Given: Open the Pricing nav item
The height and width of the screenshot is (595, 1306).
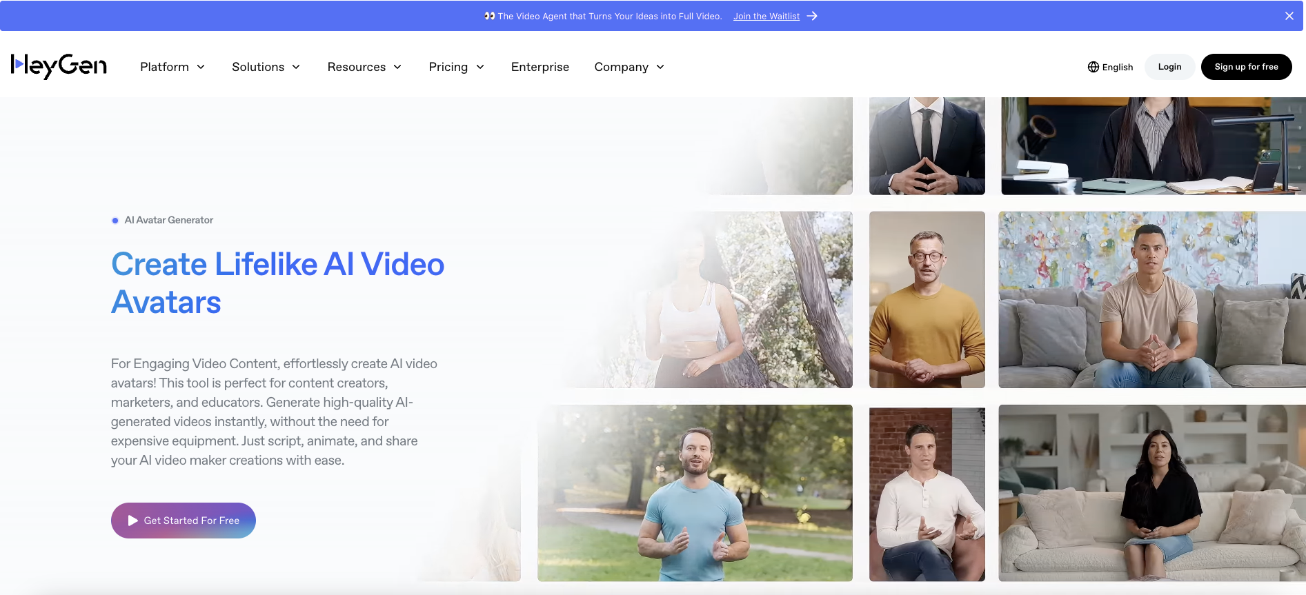Looking at the screenshot, I should click(x=457, y=67).
